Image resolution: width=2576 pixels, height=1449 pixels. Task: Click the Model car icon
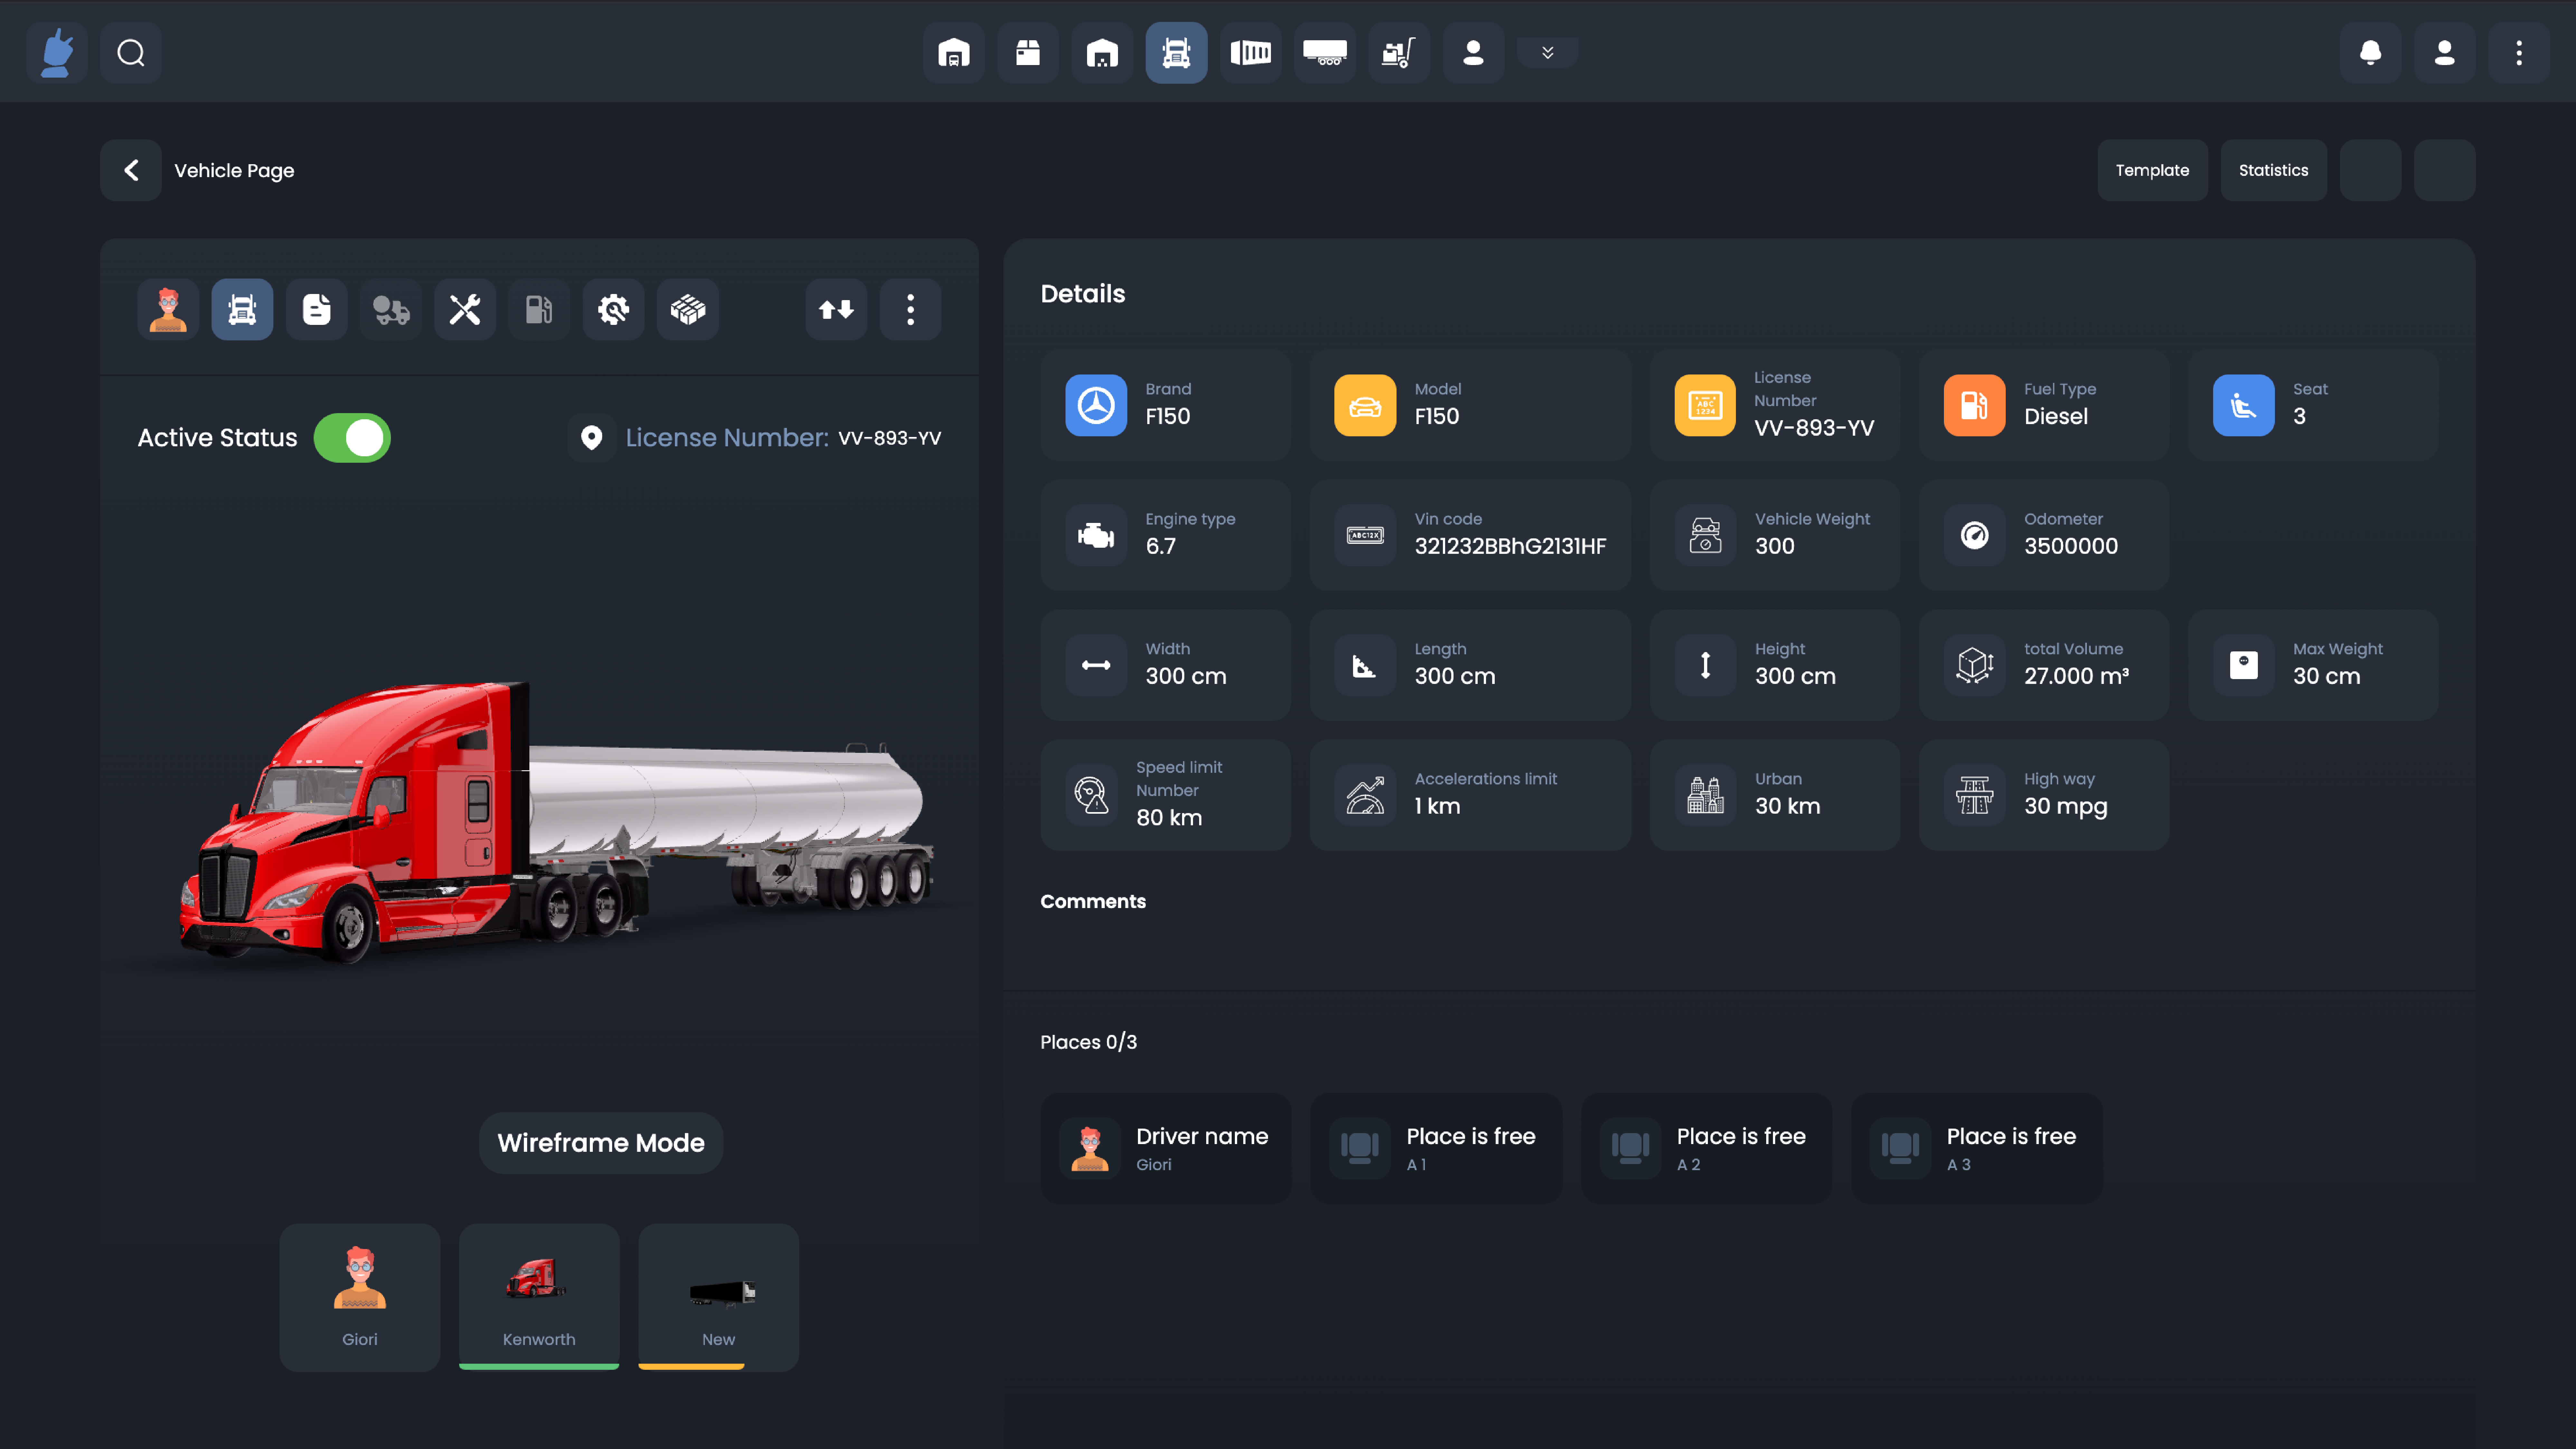coord(1365,405)
